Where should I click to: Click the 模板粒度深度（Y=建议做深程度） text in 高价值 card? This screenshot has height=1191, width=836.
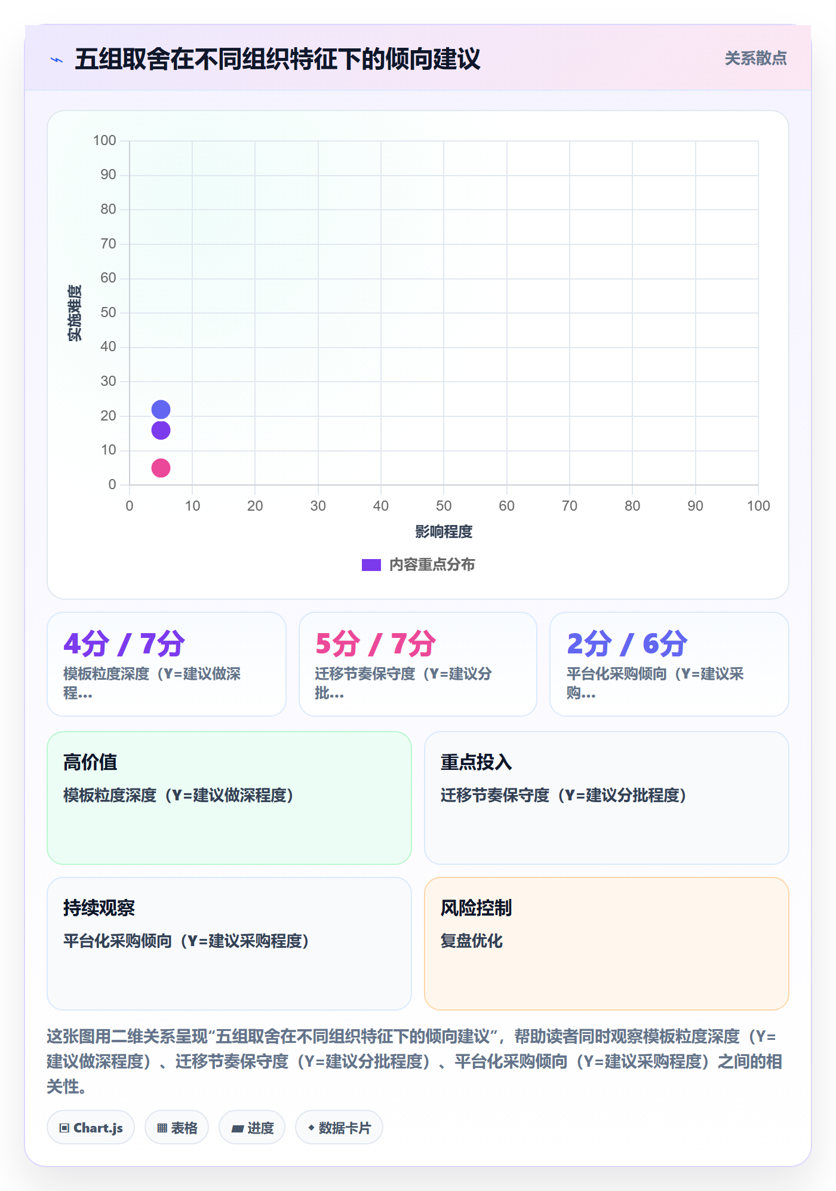[x=179, y=795]
